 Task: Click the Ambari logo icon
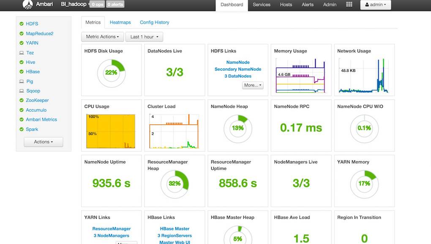pos(27,4)
